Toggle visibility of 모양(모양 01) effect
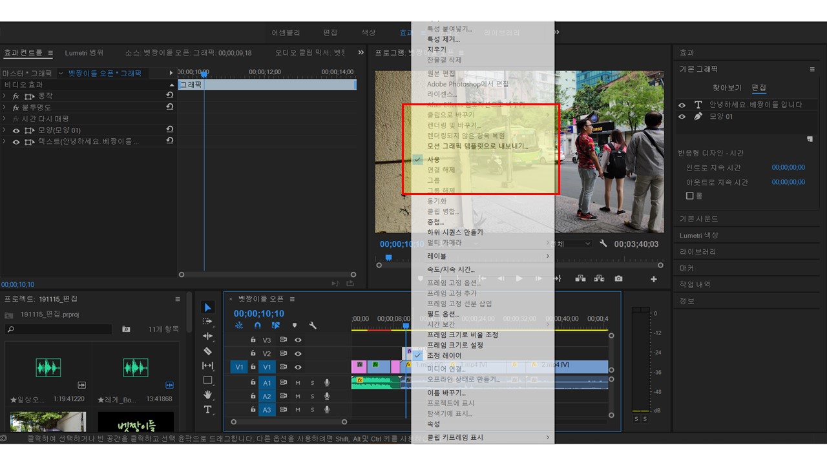The height and width of the screenshot is (465, 827). click(x=16, y=130)
